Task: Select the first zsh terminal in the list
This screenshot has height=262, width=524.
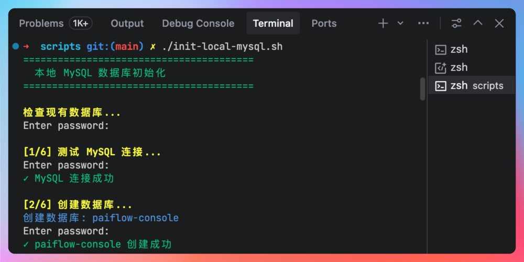Action: pos(458,50)
